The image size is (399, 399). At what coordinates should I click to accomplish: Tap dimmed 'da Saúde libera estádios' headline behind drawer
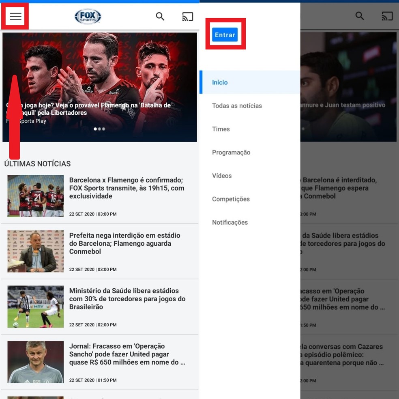[343, 244]
